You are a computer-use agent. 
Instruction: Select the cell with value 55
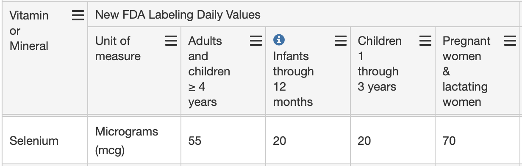point(195,141)
